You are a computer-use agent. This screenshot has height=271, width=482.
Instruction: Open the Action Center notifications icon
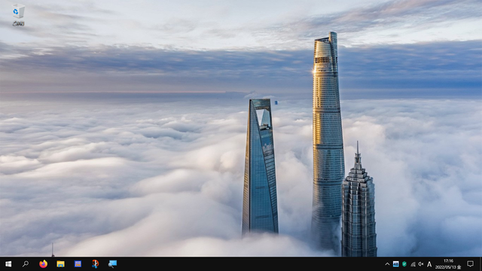pos(470,264)
